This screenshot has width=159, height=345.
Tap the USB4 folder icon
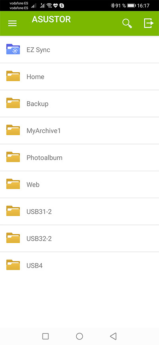click(x=13, y=265)
